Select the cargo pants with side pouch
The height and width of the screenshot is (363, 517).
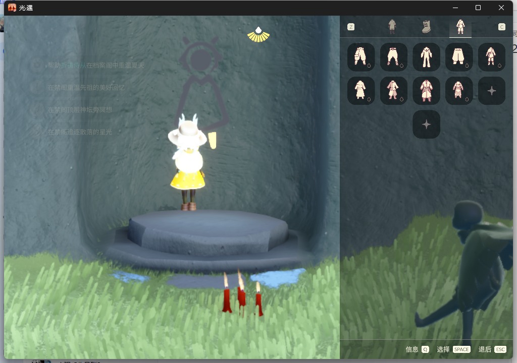(x=360, y=56)
